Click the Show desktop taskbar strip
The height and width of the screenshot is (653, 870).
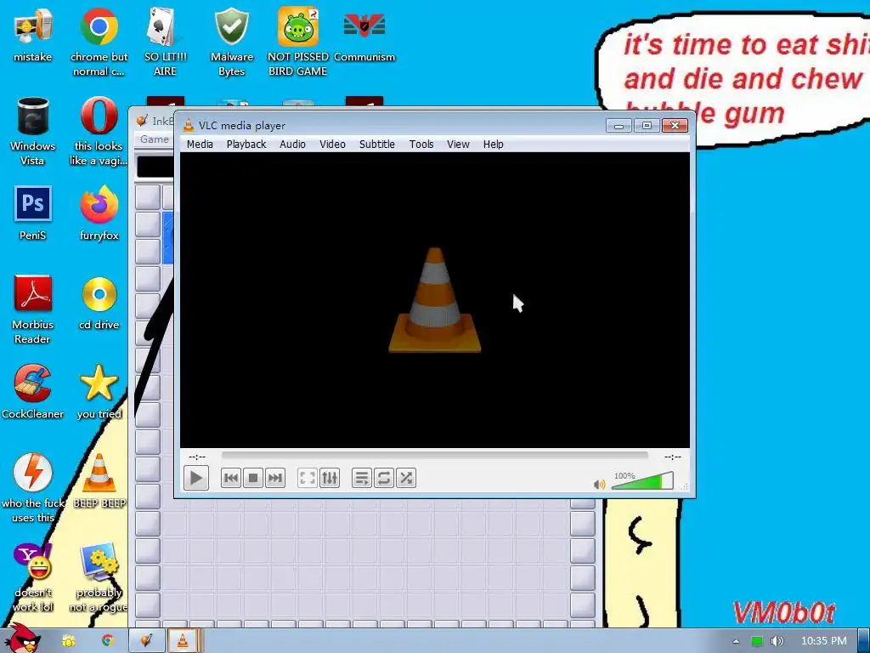pos(864,641)
